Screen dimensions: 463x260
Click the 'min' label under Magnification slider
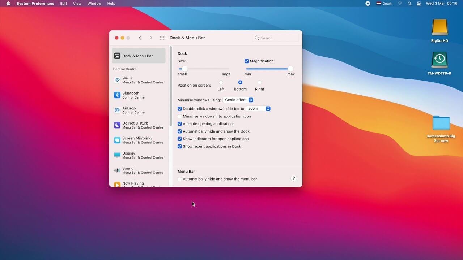click(x=248, y=74)
